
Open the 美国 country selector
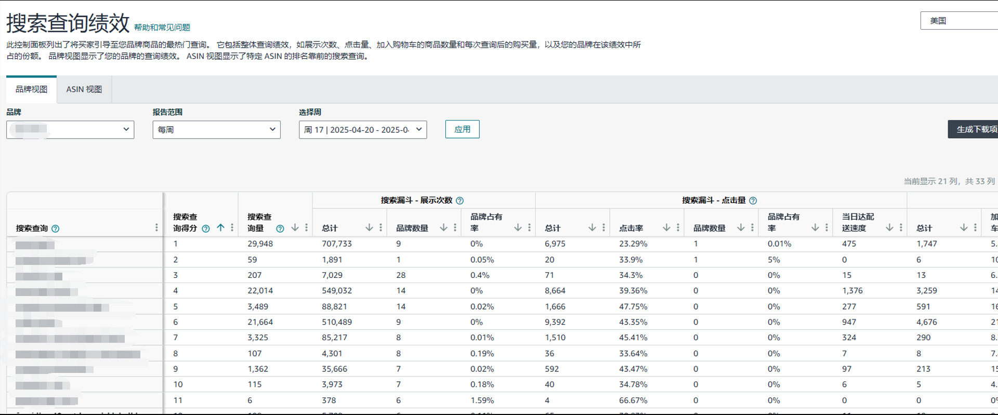(958, 21)
